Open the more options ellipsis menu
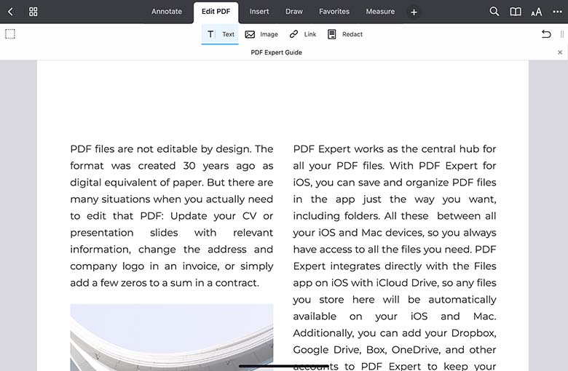568x371 pixels. [x=558, y=12]
